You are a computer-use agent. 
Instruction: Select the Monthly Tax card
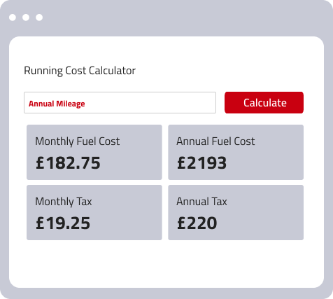94,212
